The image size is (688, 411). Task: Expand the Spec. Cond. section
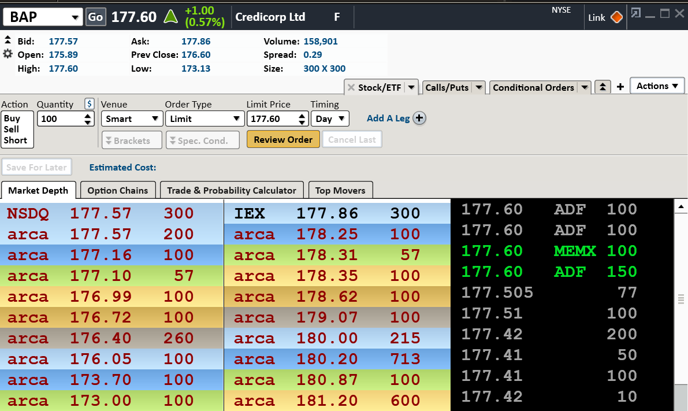click(203, 140)
